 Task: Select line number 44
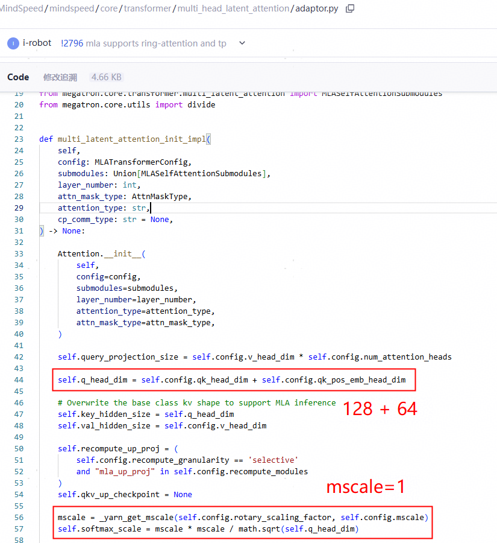(x=19, y=380)
